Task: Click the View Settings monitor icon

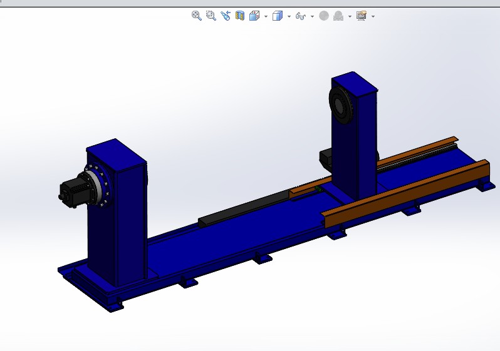Action: (x=362, y=16)
